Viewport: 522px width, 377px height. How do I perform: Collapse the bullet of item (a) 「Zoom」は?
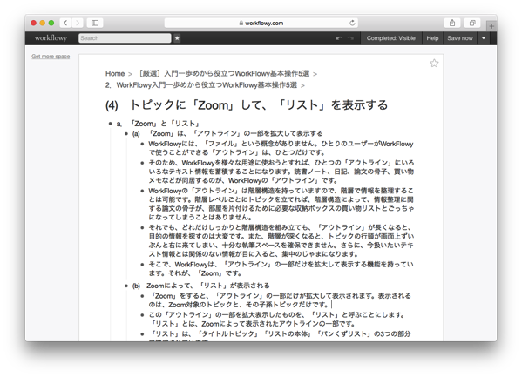126,134
